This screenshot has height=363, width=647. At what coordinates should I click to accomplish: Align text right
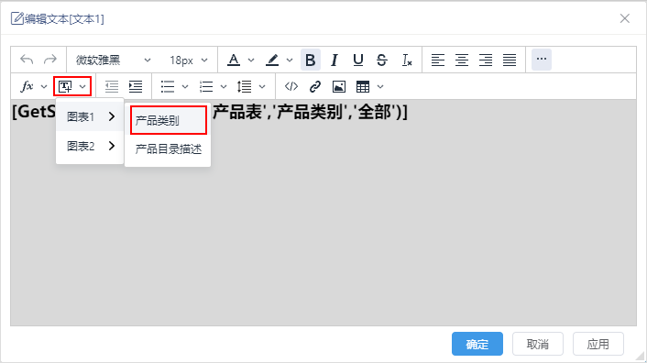(486, 60)
